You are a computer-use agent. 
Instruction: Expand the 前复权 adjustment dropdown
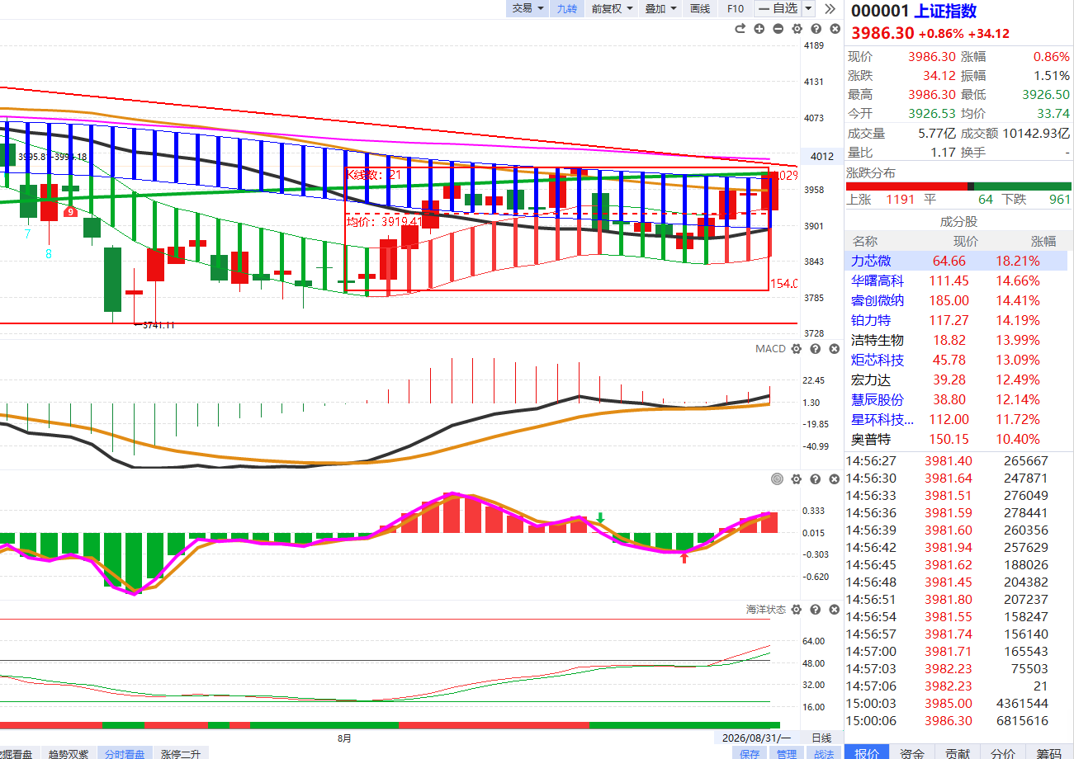pyautogui.click(x=612, y=8)
